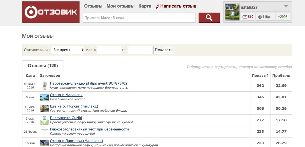Image resolution: width=305 pixels, height=147 pixels.
Task: Open nataha27 profile avatar
Action: [x=232, y=12]
